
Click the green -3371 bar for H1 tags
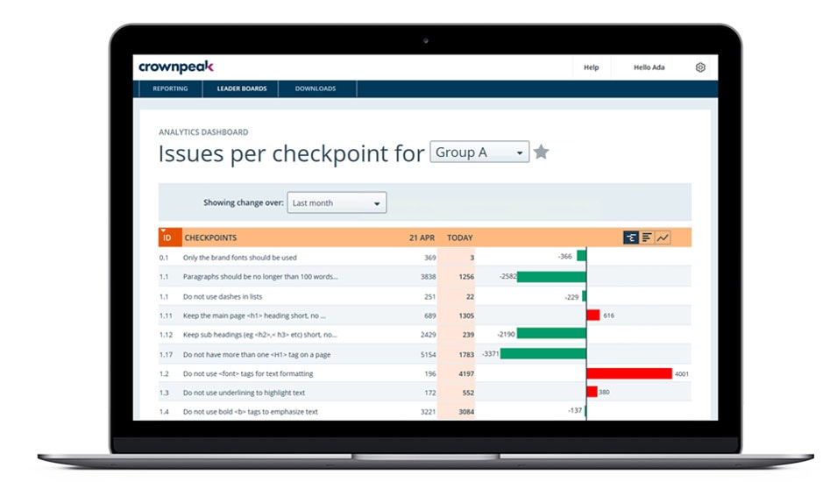(x=543, y=354)
